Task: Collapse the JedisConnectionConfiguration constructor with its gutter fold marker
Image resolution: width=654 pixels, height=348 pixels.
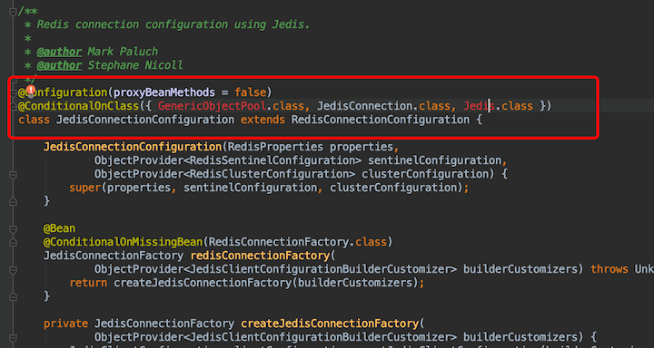Action: click(x=13, y=174)
